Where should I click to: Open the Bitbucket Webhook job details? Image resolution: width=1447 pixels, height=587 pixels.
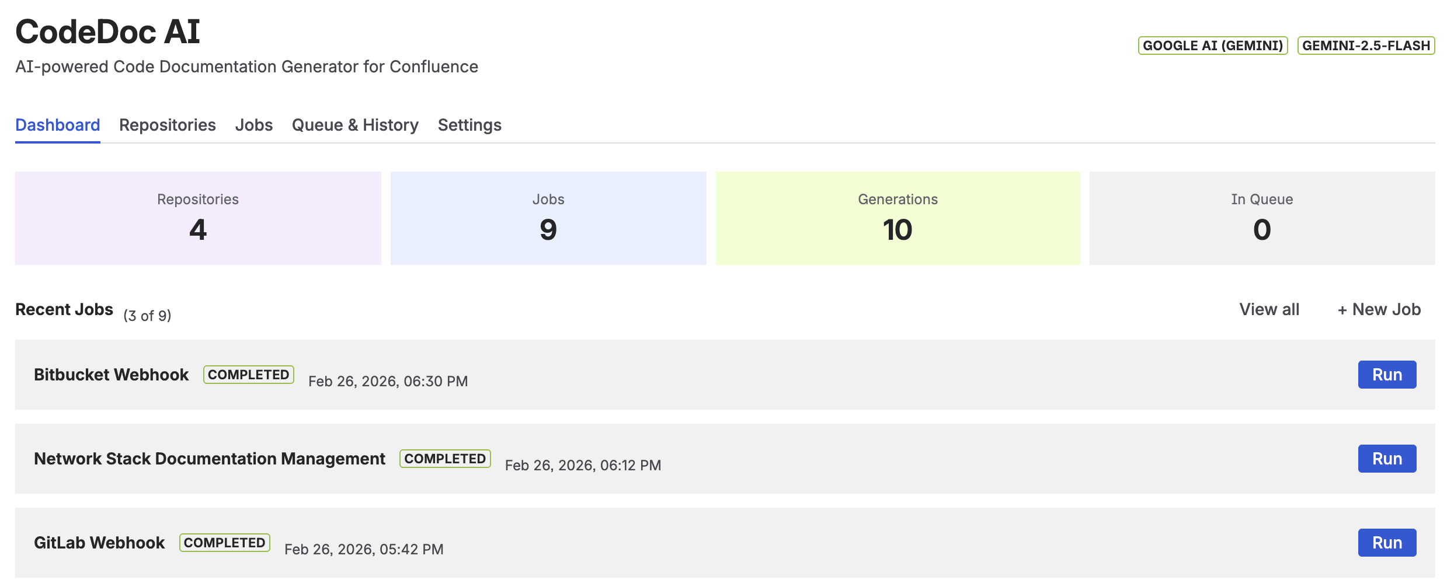111,375
